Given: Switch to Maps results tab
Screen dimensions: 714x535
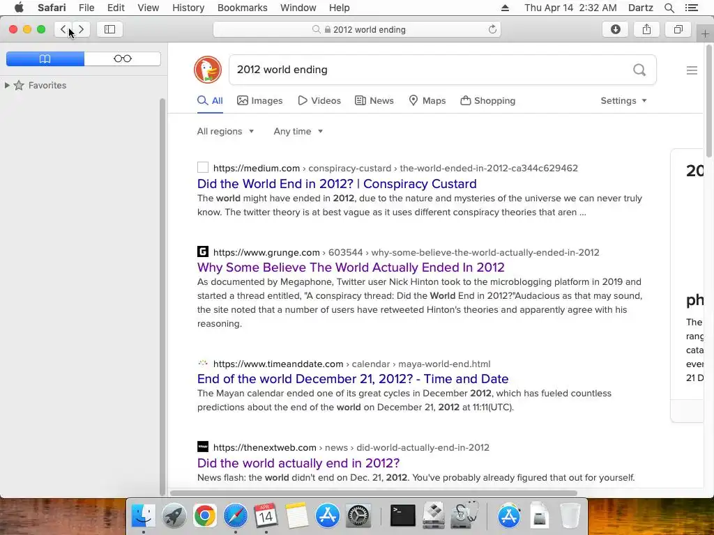Looking at the screenshot, I should click(x=427, y=100).
